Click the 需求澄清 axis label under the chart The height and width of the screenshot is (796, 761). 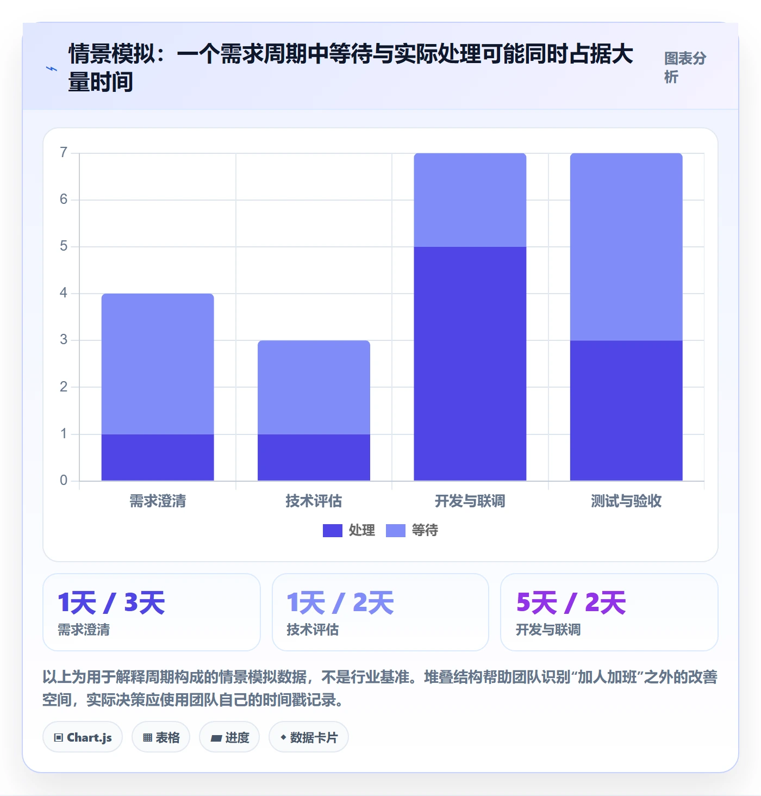click(x=158, y=501)
